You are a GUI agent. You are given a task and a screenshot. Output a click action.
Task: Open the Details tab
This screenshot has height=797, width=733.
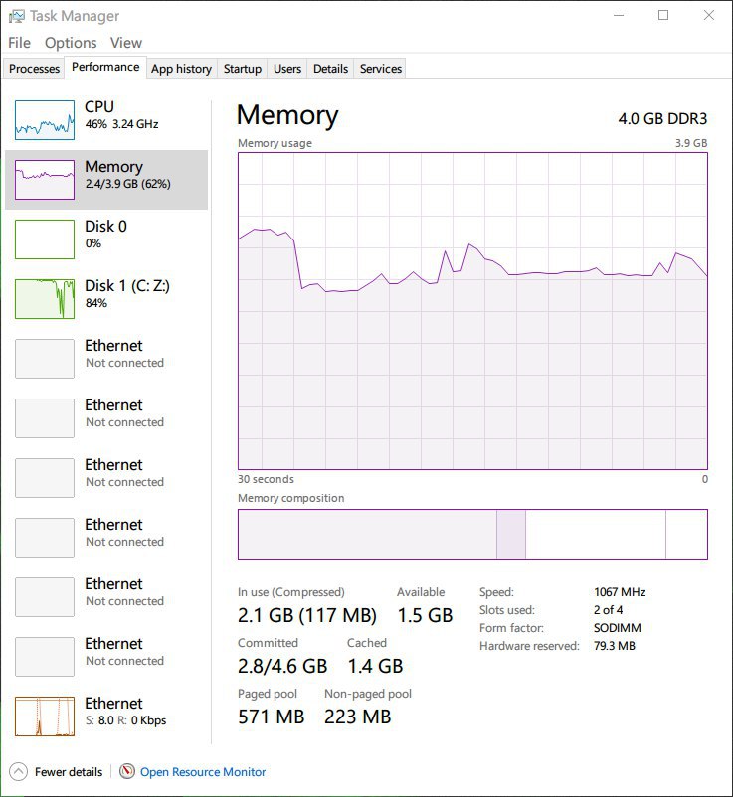pyautogui.click(x=330, y=69)
